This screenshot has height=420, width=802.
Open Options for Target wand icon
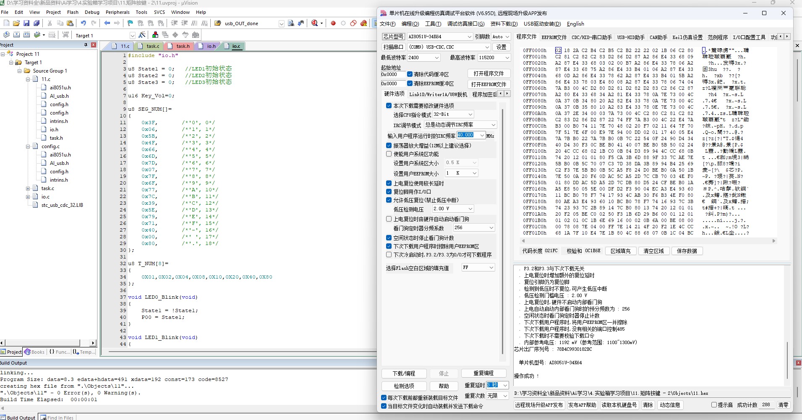(142, 35)
